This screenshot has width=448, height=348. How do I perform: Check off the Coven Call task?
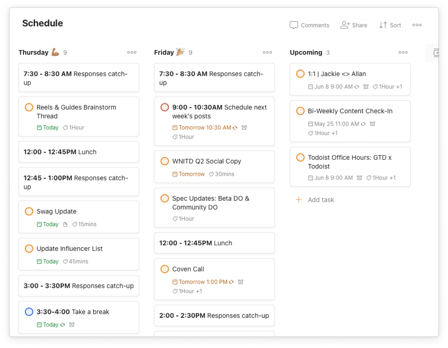[x=165, y=269]
